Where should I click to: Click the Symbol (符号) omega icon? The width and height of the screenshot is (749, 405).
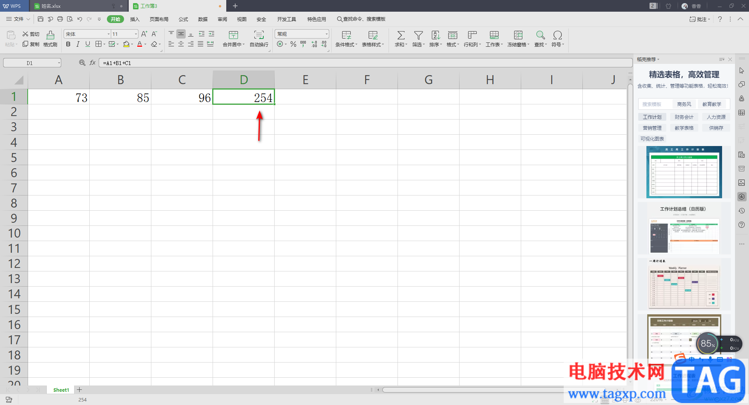[x=557, y=35]
